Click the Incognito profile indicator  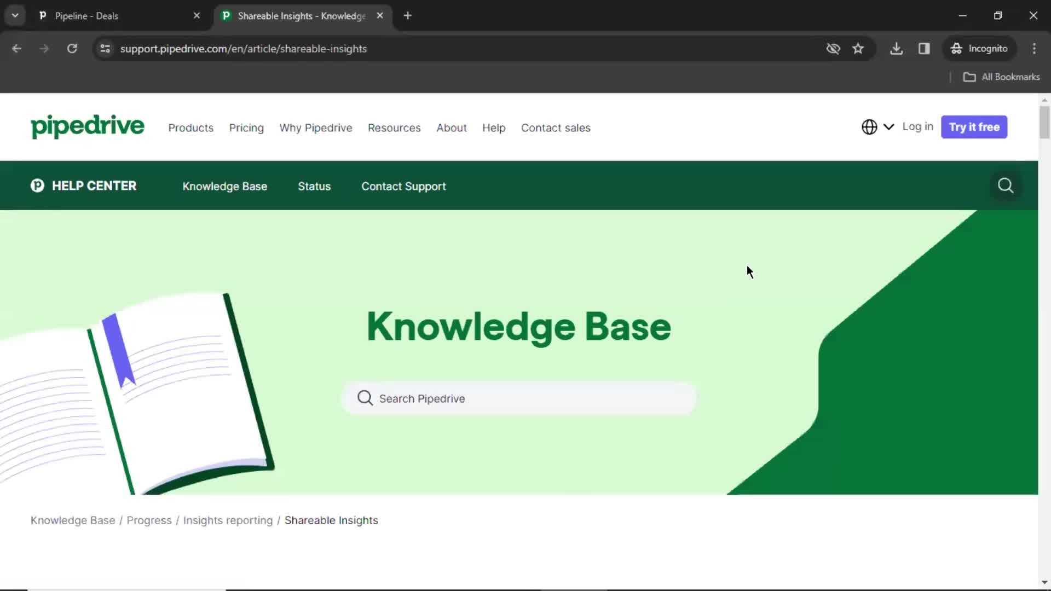coord(979,49)
